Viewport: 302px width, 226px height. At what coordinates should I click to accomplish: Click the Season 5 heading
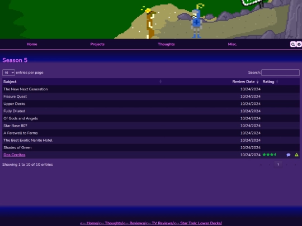pyautogui.click(x=15, y=60)
